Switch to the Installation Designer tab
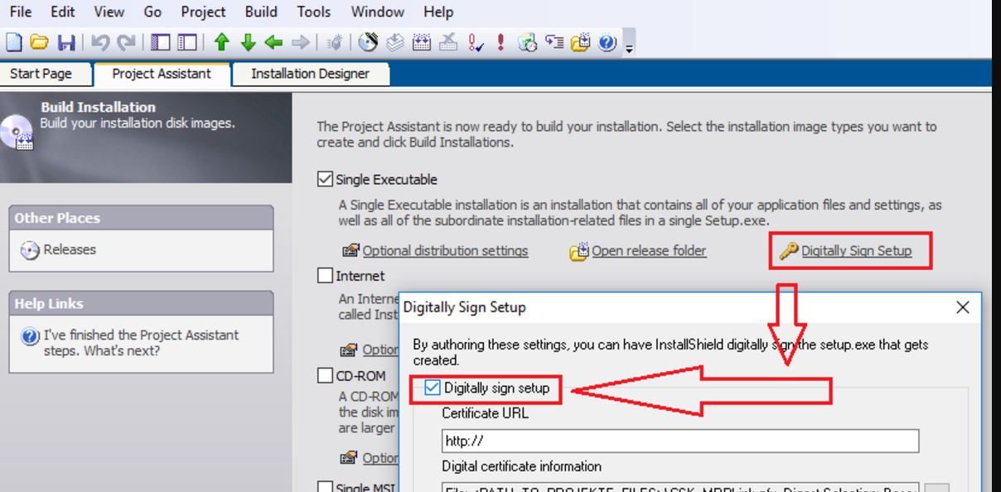This screenshot has width=1001, height=492. coord(311,74)
